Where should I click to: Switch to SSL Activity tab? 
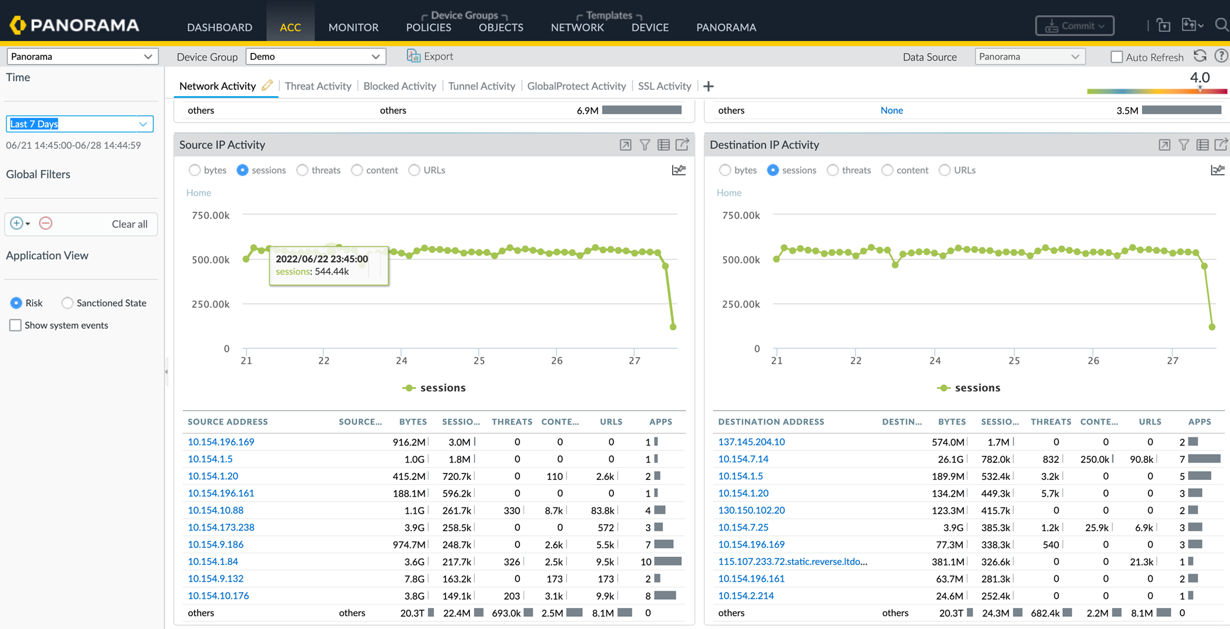pyautogui.click(x=665, y=86)
